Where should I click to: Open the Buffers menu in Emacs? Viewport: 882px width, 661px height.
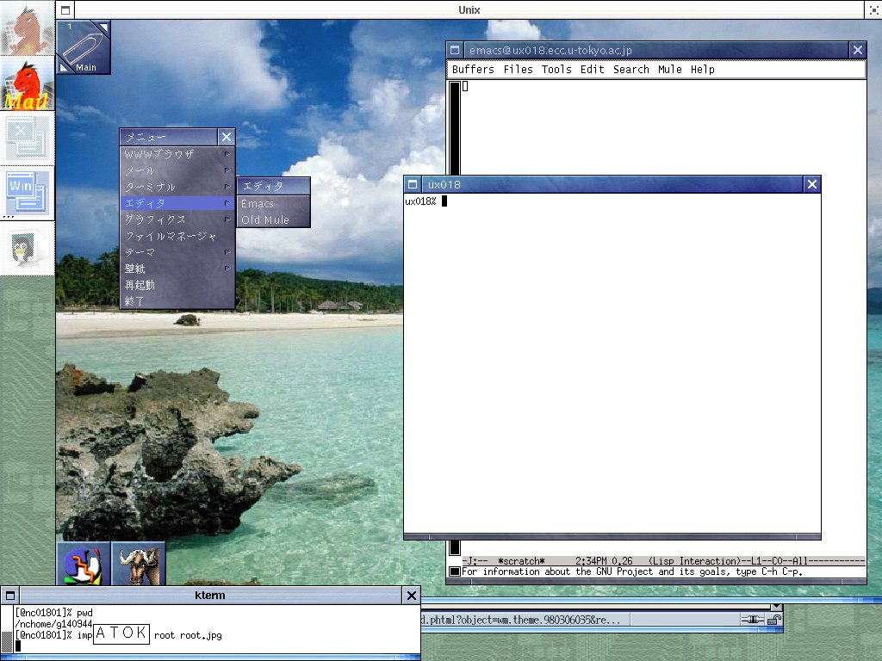coord(473,70)
